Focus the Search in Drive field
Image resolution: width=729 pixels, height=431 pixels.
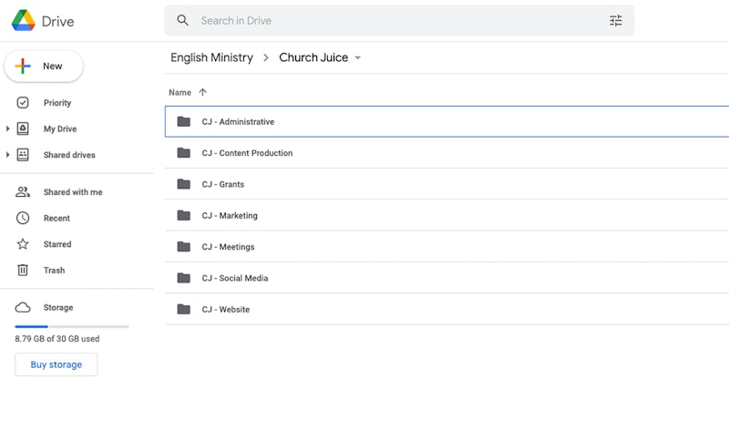coord(399,20)
